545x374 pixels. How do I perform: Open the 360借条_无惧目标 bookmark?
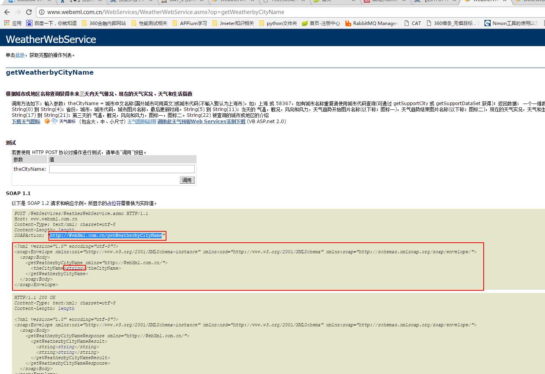(x=453, y=23)
